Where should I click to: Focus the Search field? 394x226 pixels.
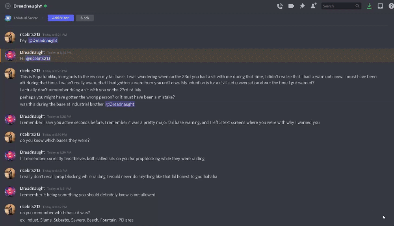pyautogui.click(x=338, y=6)
